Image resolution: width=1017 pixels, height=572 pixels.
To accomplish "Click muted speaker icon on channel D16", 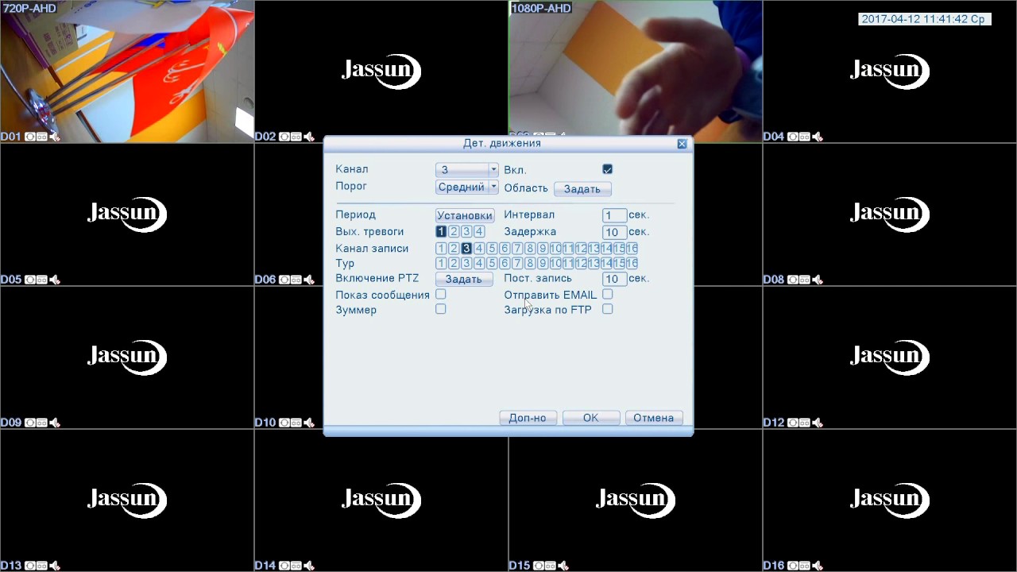I will (x=818, y=566).
